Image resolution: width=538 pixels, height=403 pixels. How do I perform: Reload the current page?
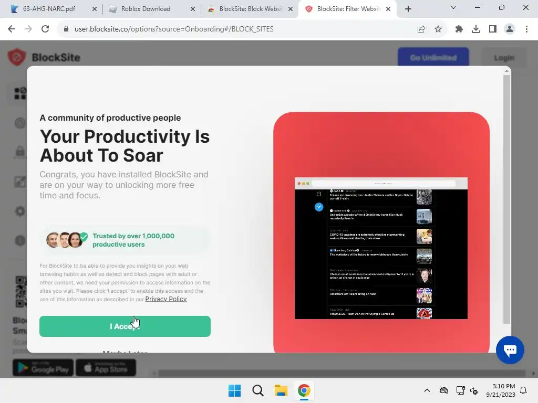pyautogui.click(x=45, y=29)
